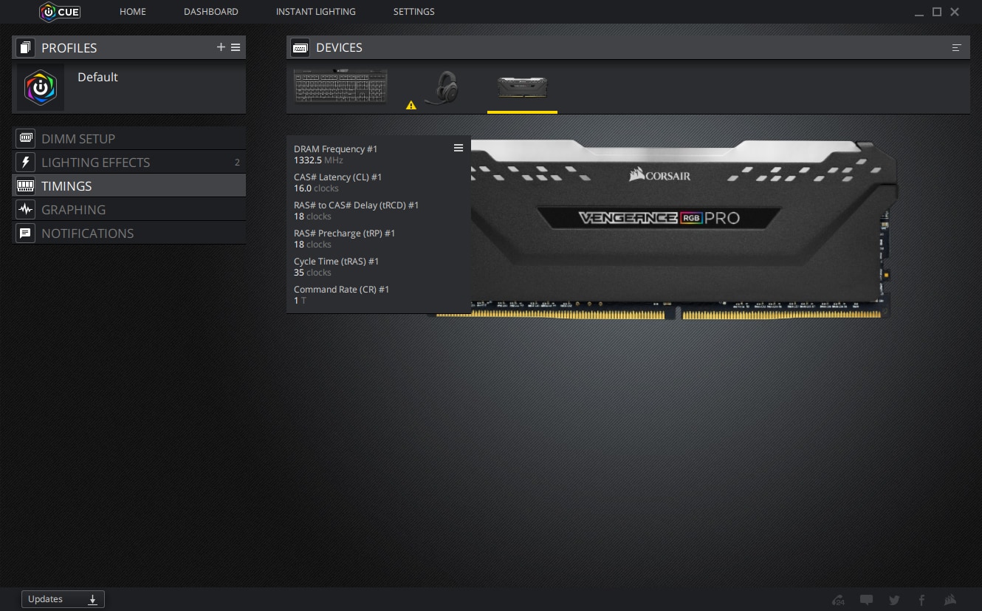Open Instant Lighting from top menu
The height and width of the screenshot is (611, 982).
click(315, 12)
